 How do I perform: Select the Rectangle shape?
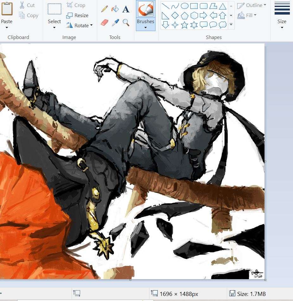(194, 6)
